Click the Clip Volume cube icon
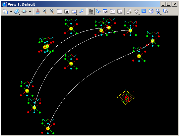 point(151,11)
